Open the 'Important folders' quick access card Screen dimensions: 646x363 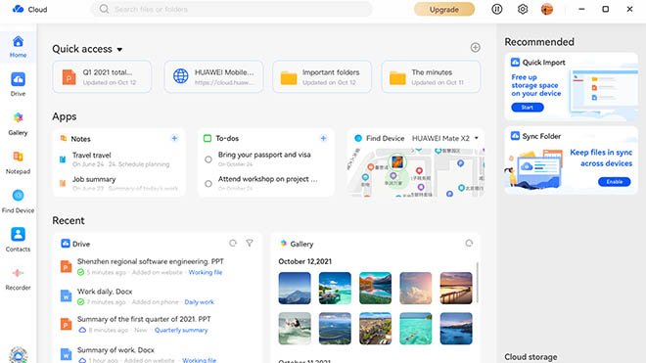point(322,76)
